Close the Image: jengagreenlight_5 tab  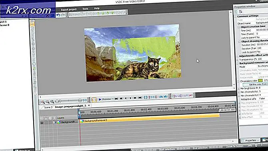89,105
